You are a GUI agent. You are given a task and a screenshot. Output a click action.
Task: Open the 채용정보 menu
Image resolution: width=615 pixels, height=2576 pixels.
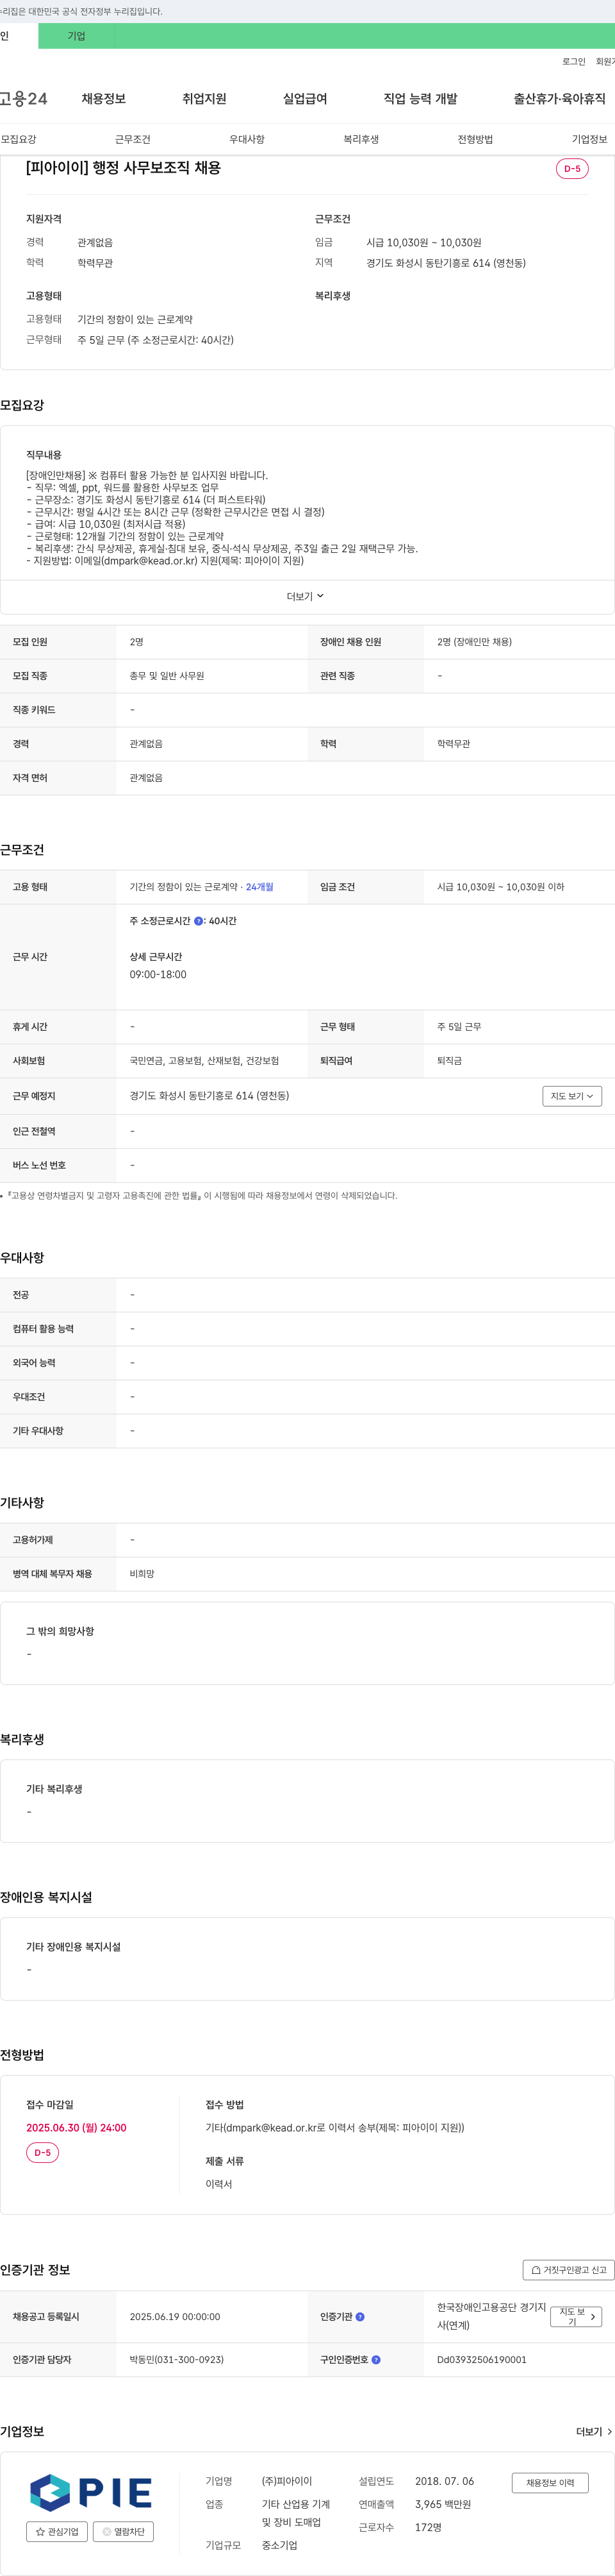point(104,99)
